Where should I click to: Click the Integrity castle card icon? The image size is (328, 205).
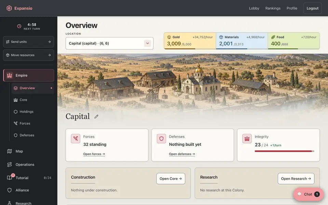[247, 138]
